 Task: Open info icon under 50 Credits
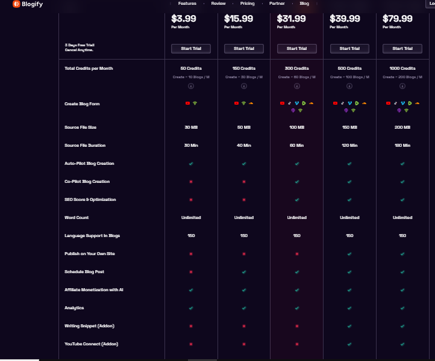tap(191, 86)
